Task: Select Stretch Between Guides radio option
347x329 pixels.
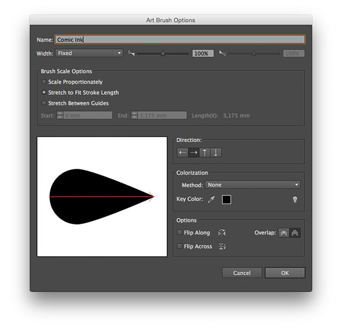Action: pyautogui.click(x=44, y=103)
